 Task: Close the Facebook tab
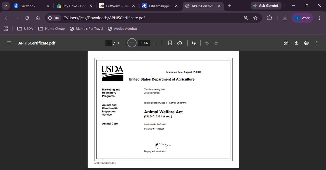48,6
